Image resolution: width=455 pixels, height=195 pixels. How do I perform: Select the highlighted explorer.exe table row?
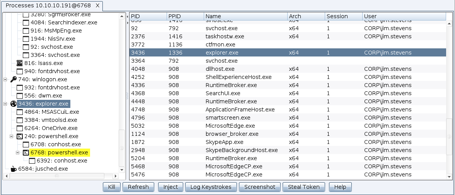tap(288, 53)
